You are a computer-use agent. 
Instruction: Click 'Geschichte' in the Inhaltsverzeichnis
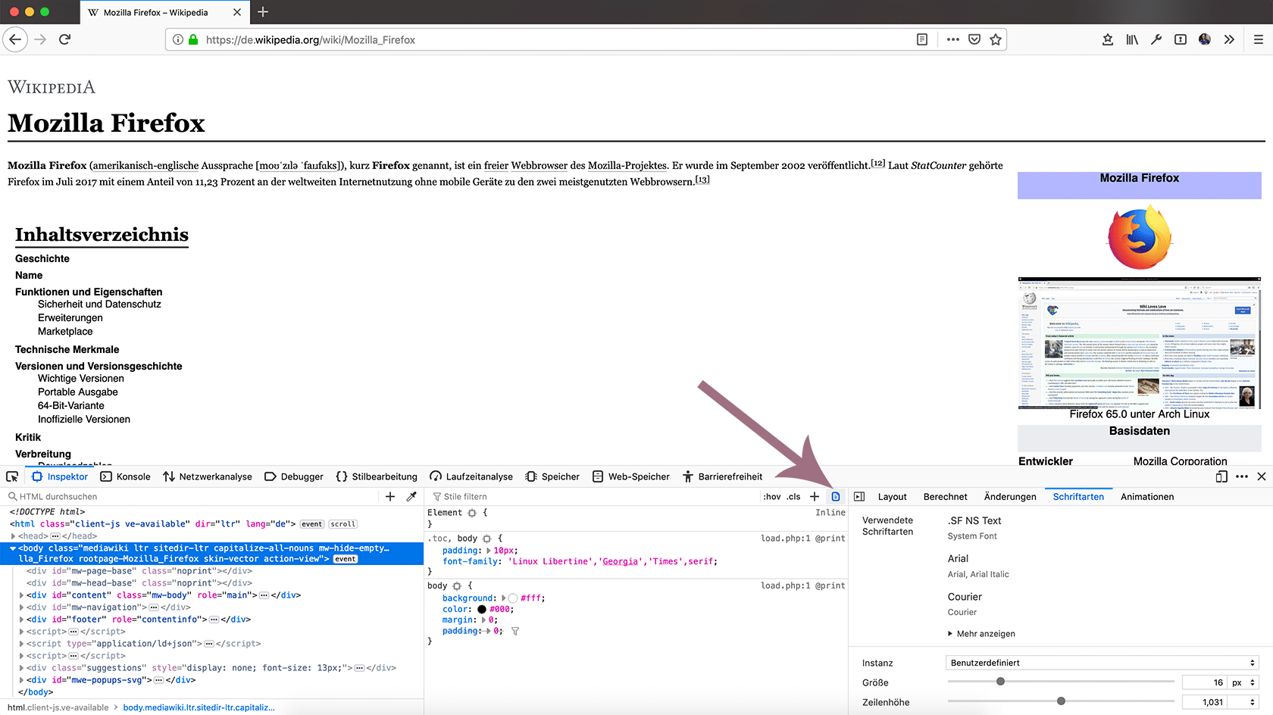click(x=42, y=258)
